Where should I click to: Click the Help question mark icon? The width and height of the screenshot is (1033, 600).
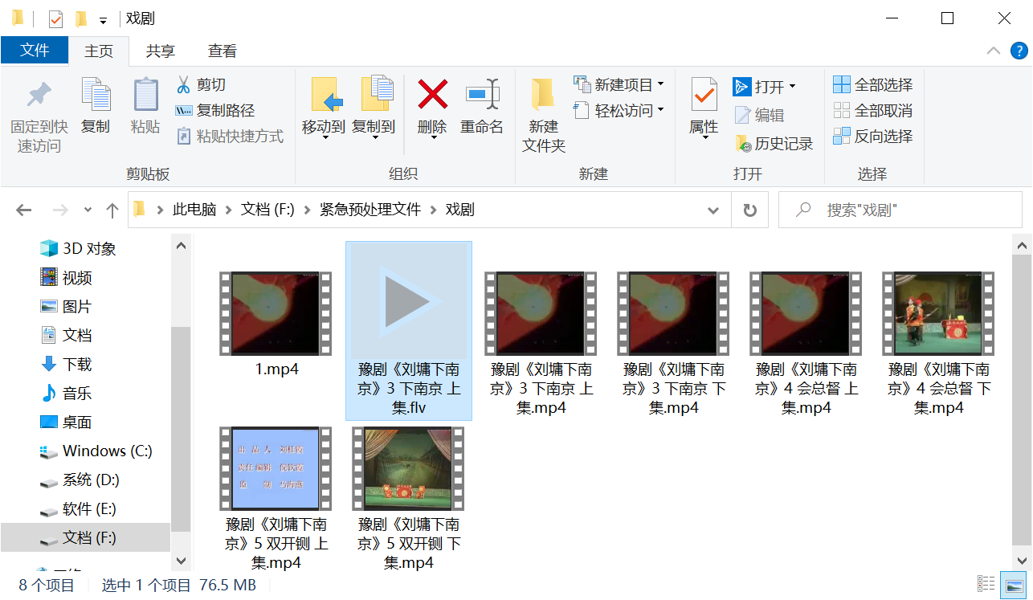(1019, 51)
